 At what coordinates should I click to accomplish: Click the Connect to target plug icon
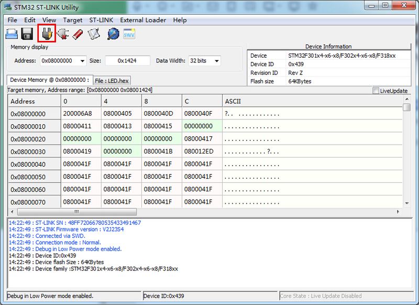click(47, 34)
